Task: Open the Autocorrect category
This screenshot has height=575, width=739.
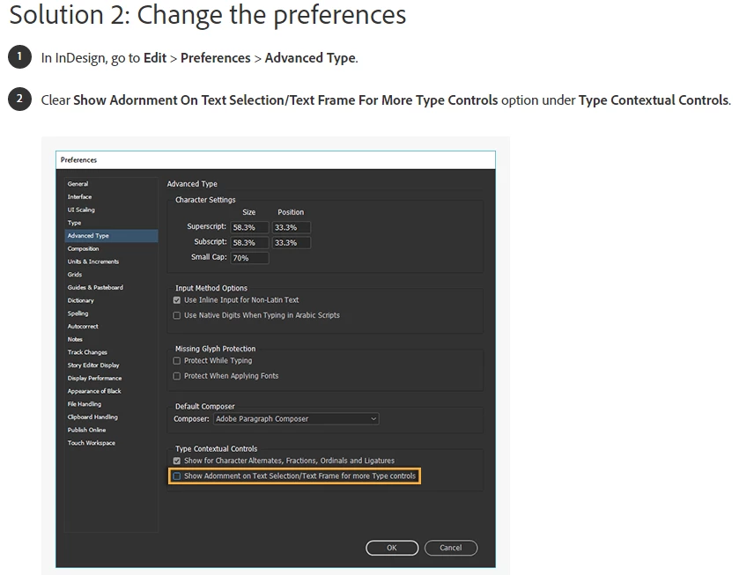Action: (x=83, y=326)
